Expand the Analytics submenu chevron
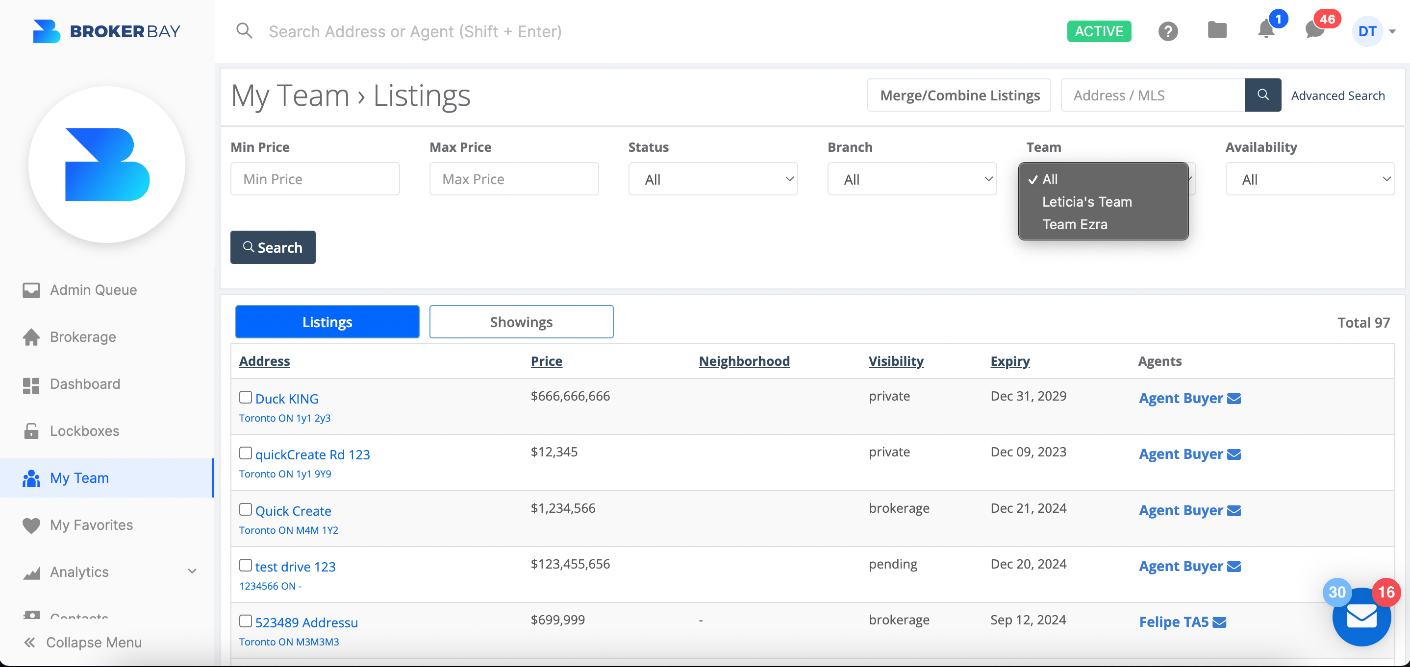Viewport: 1410px width, 667px height. click(192, 572)
